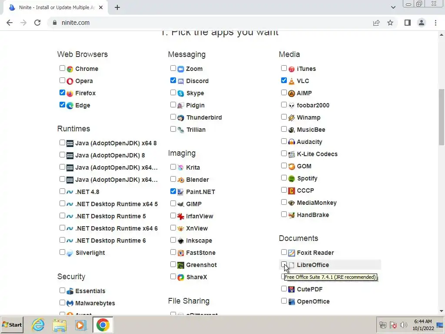445x334 pixels.
Task: Click the Audacity headphones icon
Action: [x=292, y=142]
